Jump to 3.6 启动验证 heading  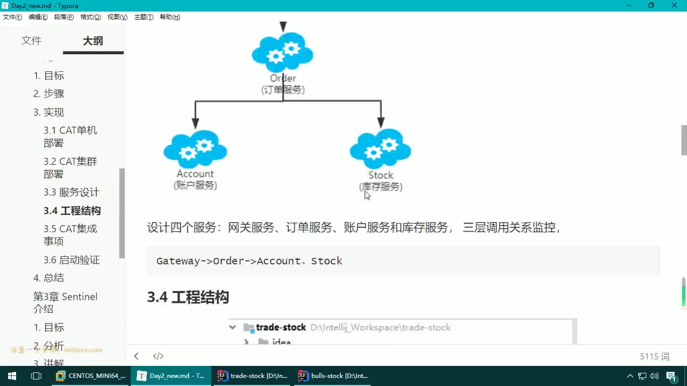click(71, 260)
